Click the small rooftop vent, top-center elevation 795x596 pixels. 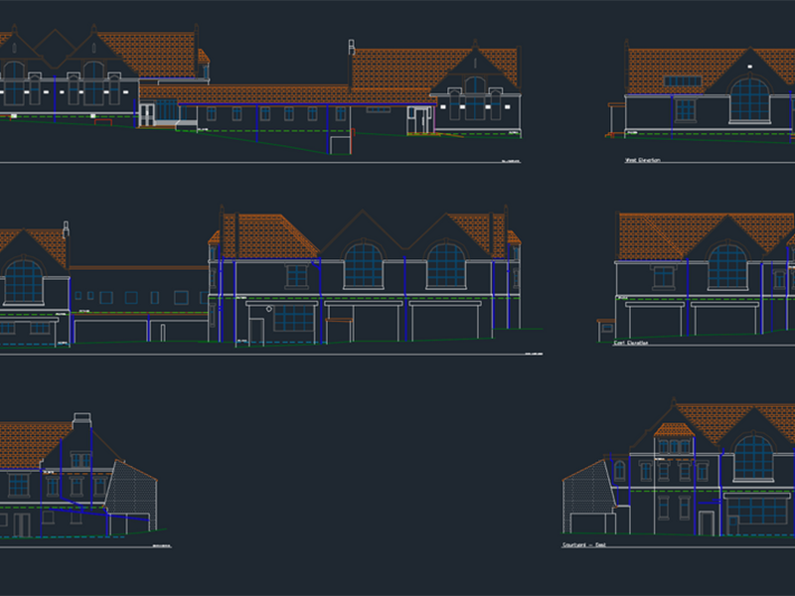click(x=350, y=45)
